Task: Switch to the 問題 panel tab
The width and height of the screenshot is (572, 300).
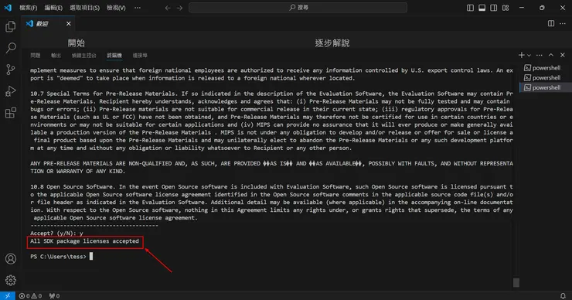Action: 36,56
